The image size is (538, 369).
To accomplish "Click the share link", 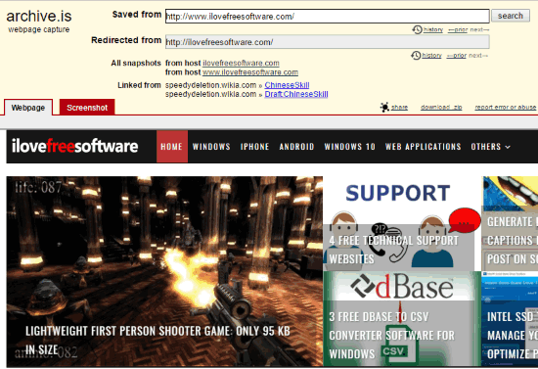I will coord(399,107).
